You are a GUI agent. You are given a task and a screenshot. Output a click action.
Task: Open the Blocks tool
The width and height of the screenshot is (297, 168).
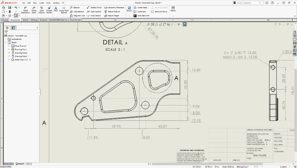coord(129,9)
